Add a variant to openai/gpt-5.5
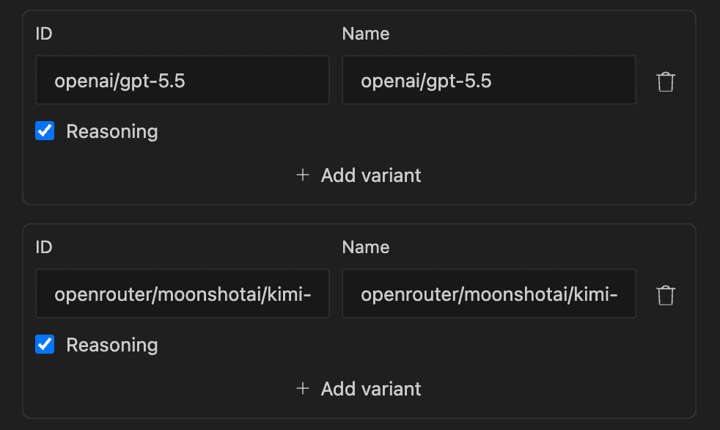720x430 pixels. pyautogui.click(x=359, y=175)
